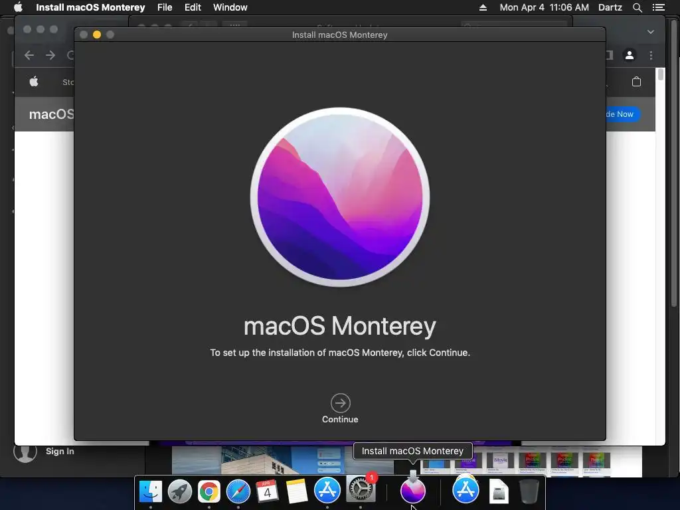The image size is (680, 510).
Task: Open App Store icon left of System Preferences
Action: (327, 490)
